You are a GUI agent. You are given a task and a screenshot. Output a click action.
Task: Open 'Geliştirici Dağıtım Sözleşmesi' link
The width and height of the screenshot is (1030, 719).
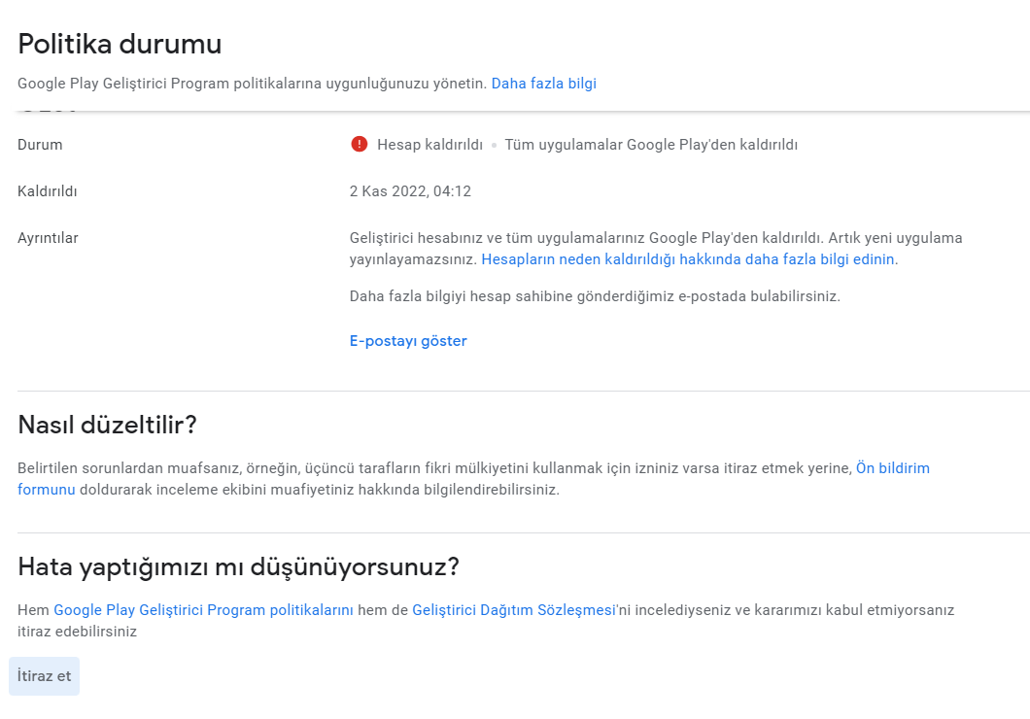(x=514, y=610)
